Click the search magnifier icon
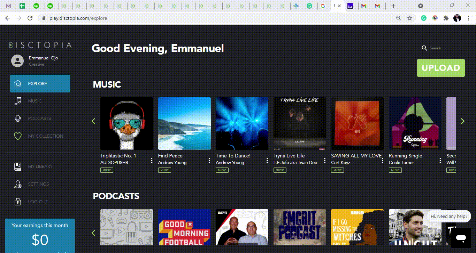Image resolution: width=476 pixels, height=253 pixels. [424, 48]
